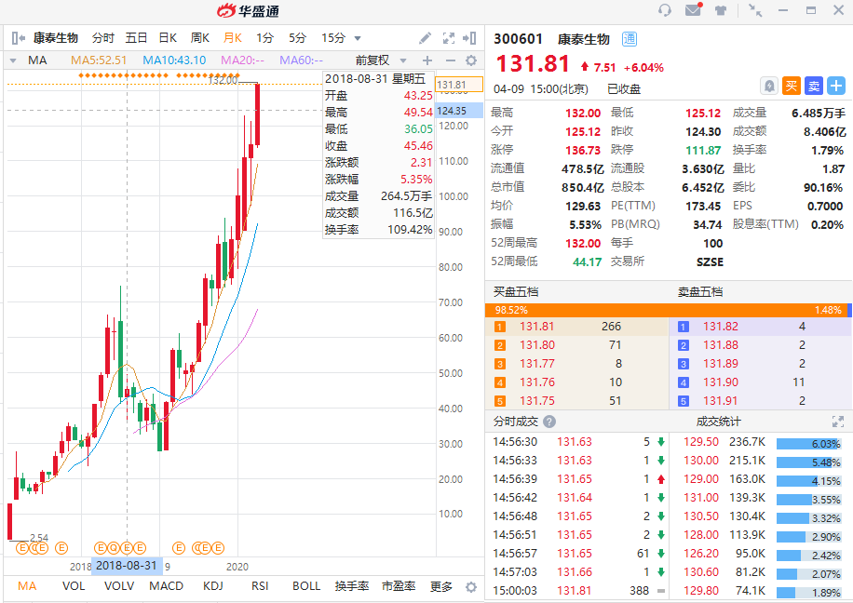Screen dimensions: 853x603
Task: Select the VOLV indicator tab
Action: [119, 586]
